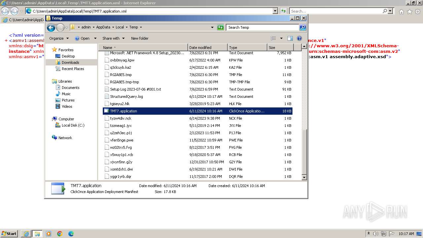Click admin in breadcrumb path
This screenshot has width=423, height=238.
(x=86, y=27)
